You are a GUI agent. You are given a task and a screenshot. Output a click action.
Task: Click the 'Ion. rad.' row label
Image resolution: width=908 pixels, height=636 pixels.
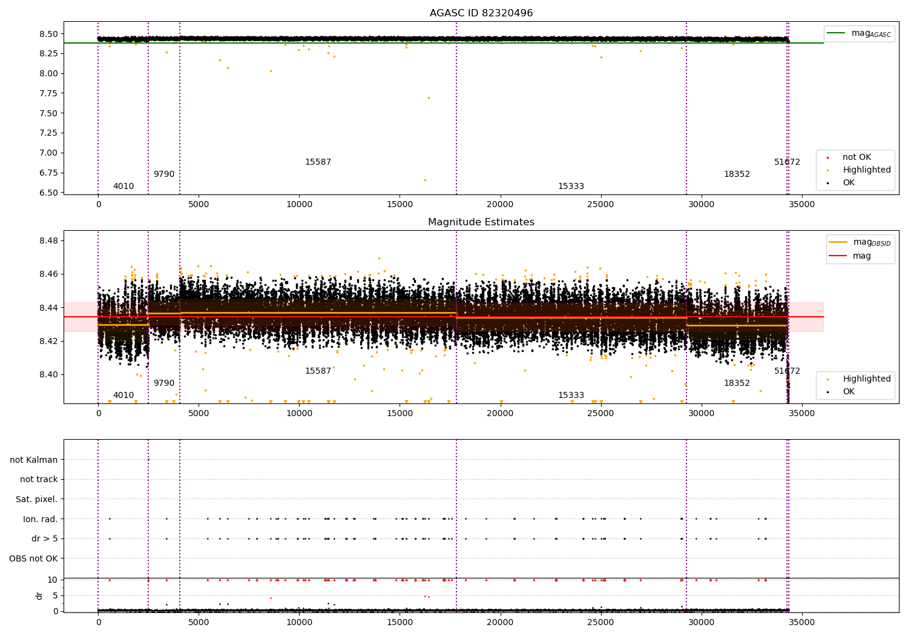41,519
